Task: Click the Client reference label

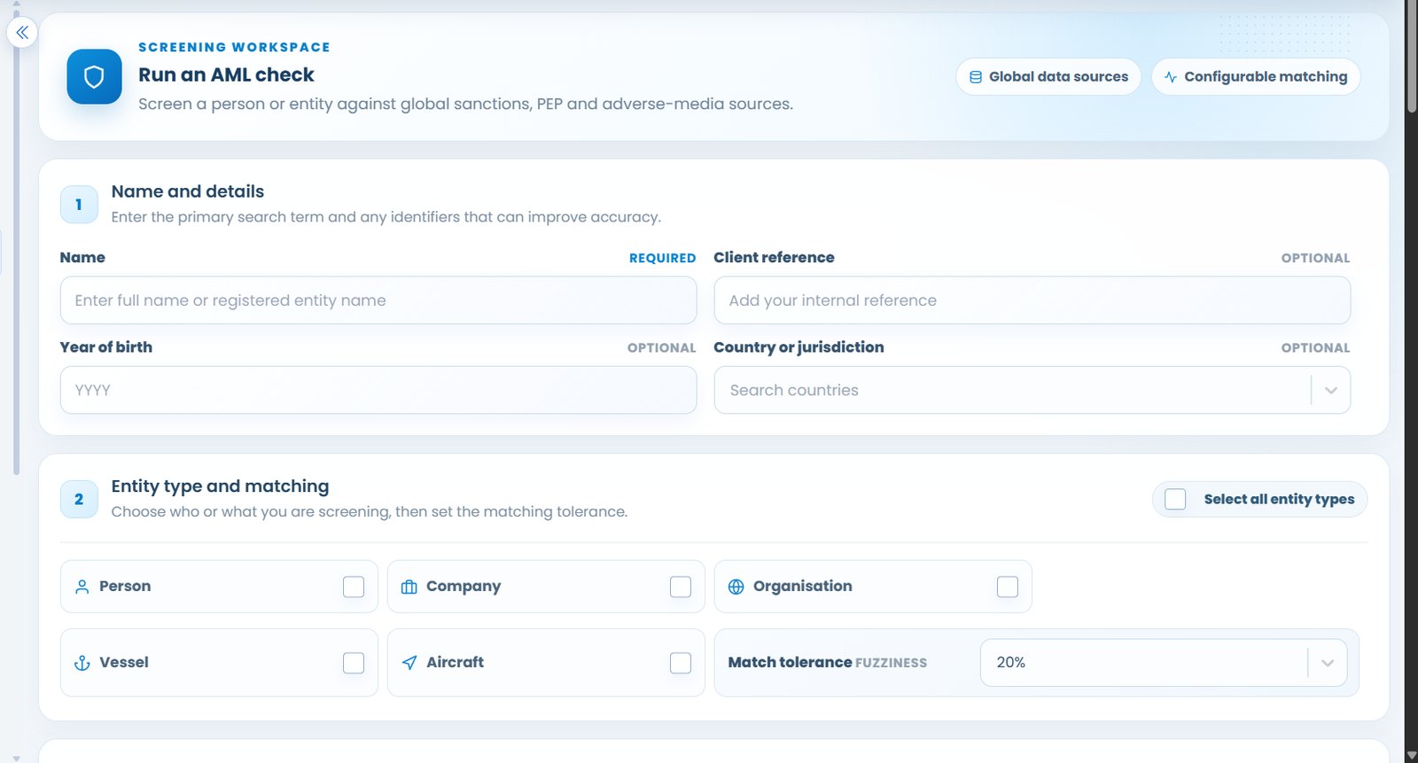Action: [774, 258]
